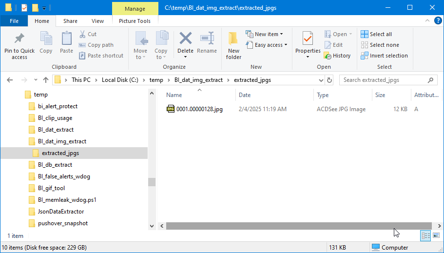The image size is (444, 253).
Task: Customize Quick Access Toolbar dropdown
Action: [44, 8]
